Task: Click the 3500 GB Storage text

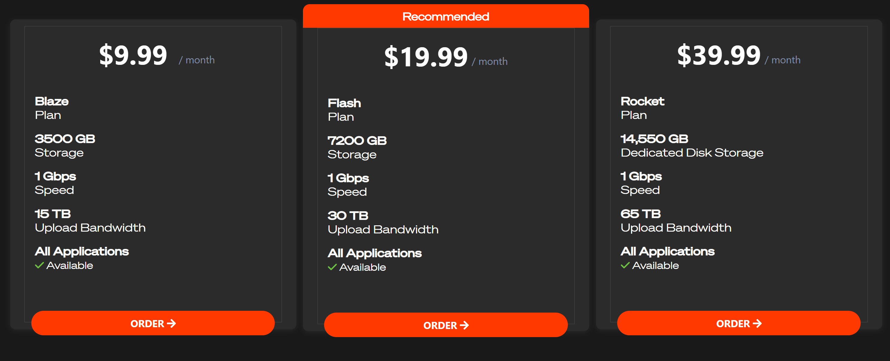Action: (x=65, y=146)
